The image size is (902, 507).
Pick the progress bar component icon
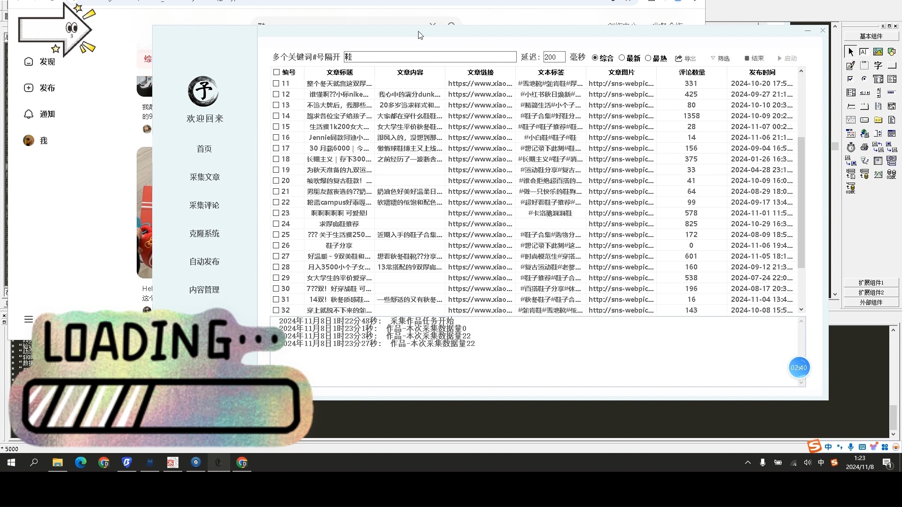(x=892, y=92)
